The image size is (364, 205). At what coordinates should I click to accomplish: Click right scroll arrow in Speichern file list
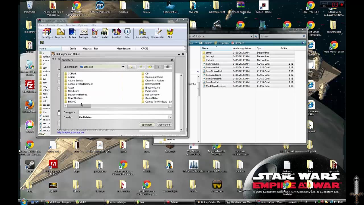coord(170,106)
